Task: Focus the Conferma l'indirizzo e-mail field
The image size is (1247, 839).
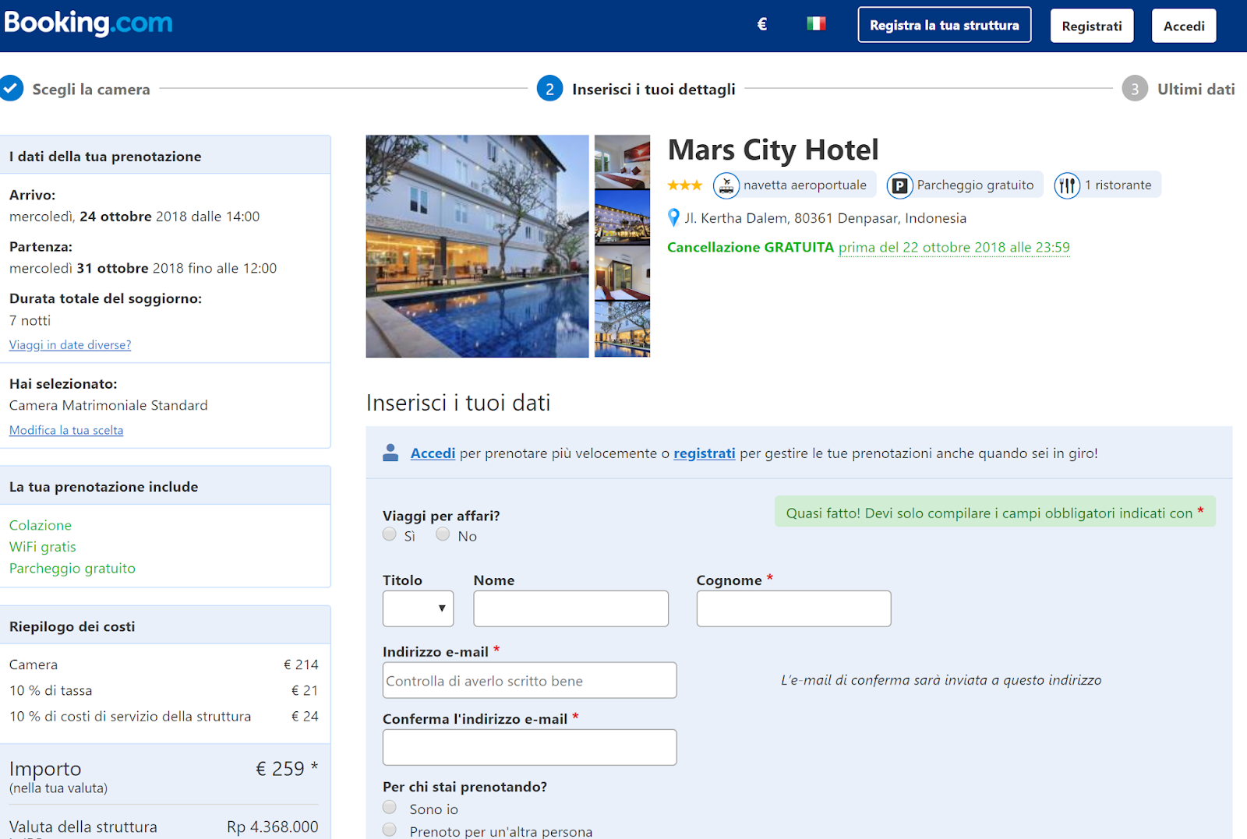Action: [530, 747]
